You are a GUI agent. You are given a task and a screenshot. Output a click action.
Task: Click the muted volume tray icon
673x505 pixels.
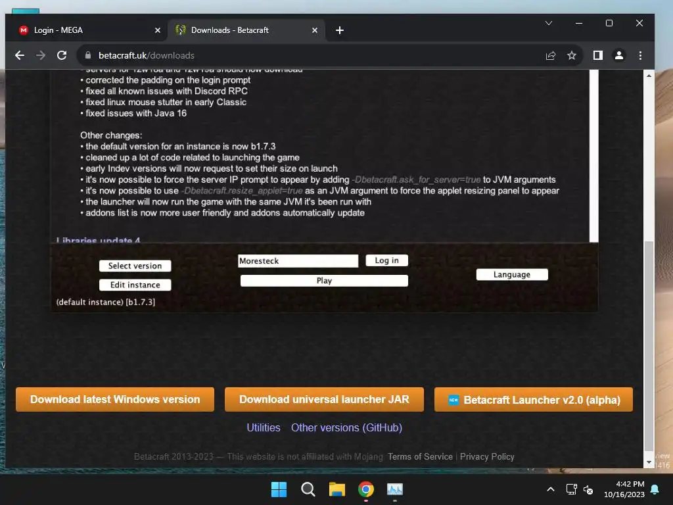(x=588, y=489)
